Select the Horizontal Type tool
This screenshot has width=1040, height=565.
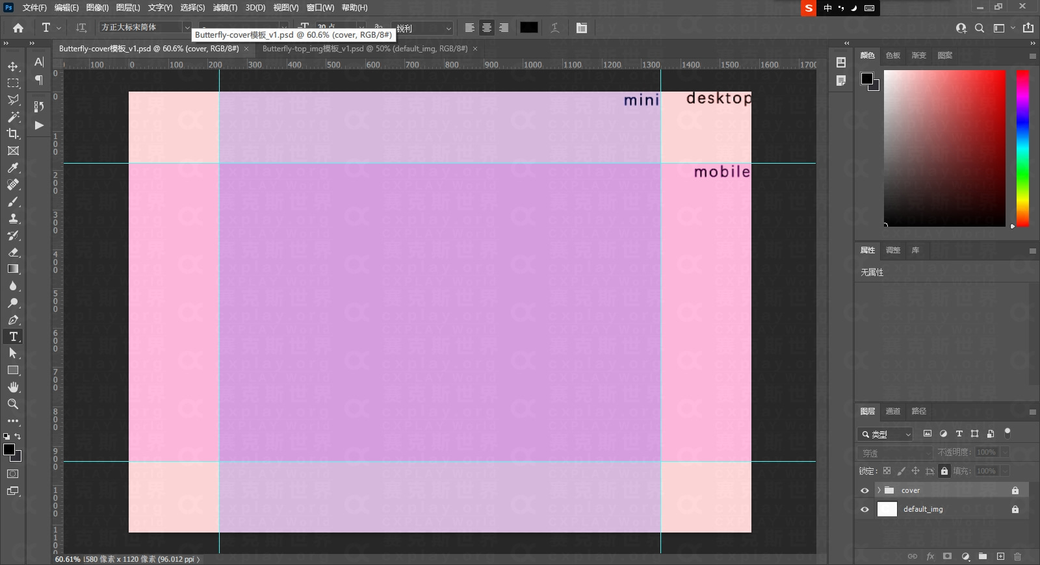click(13, 336)
